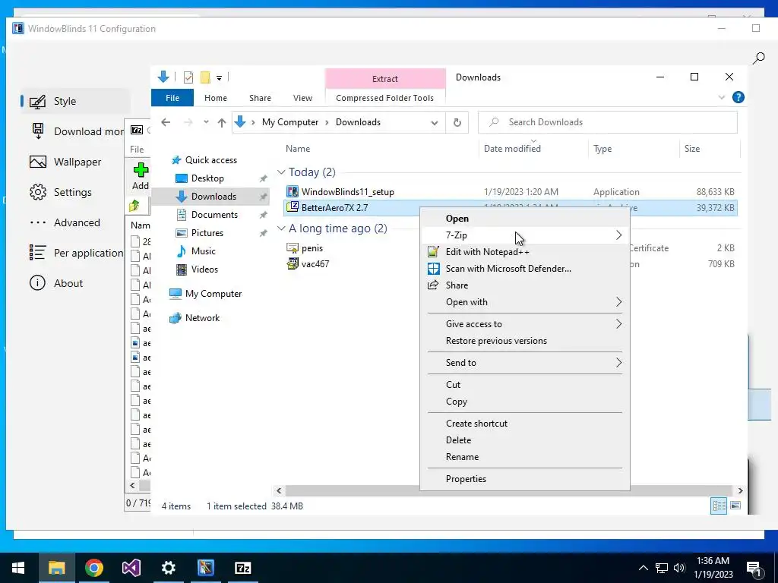Open the Windows Start menu
Viewport: 778px width, 583px height.
pos(18,568)
